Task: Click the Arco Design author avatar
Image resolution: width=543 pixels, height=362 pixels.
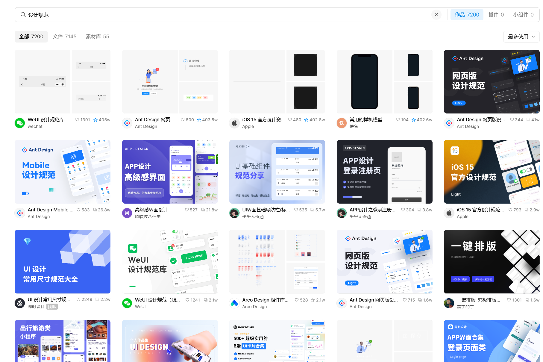Action: (234, 303)
